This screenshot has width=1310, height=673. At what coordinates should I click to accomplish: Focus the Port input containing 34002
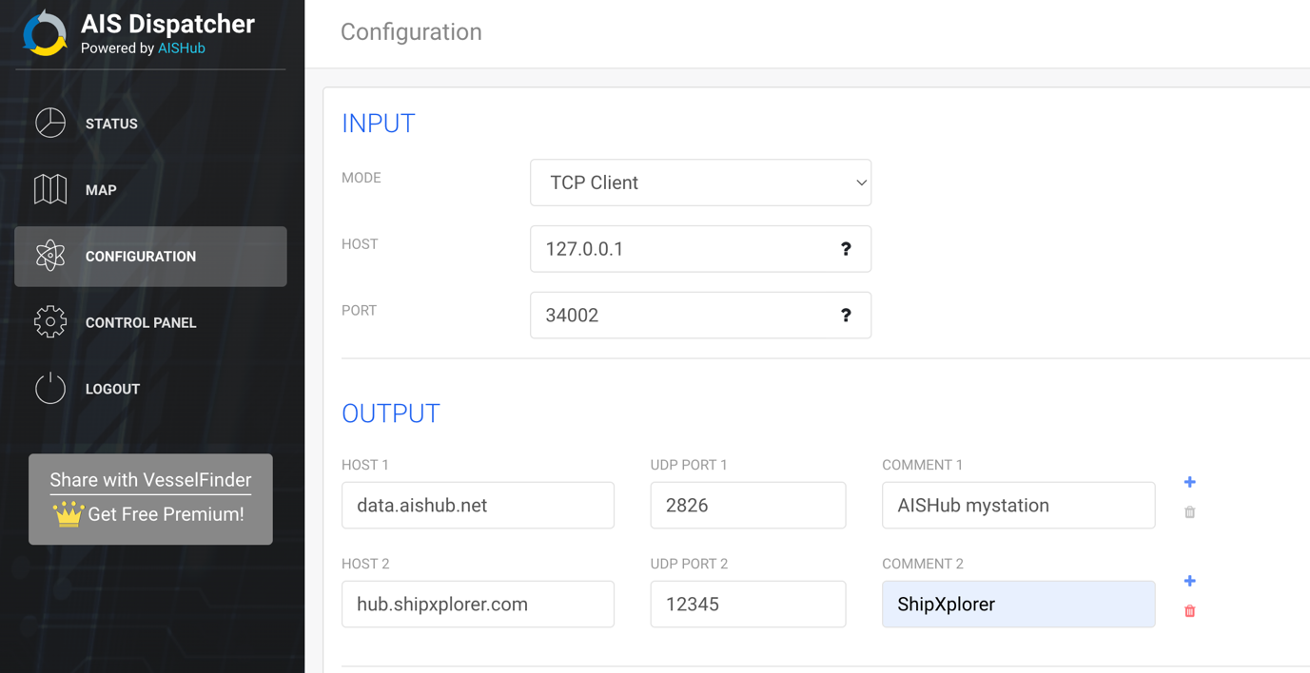click(x=700, y=316)
